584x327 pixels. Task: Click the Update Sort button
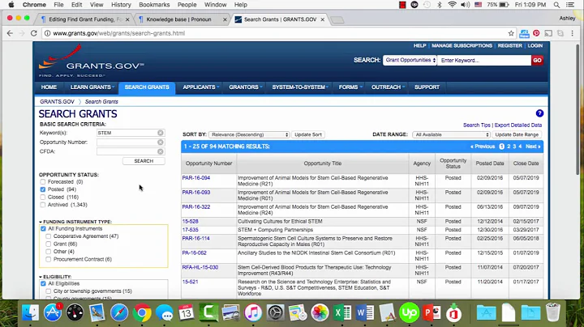(x=308, y=134)
